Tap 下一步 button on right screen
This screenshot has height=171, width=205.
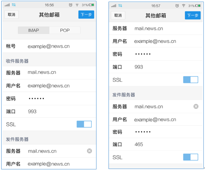193,15
